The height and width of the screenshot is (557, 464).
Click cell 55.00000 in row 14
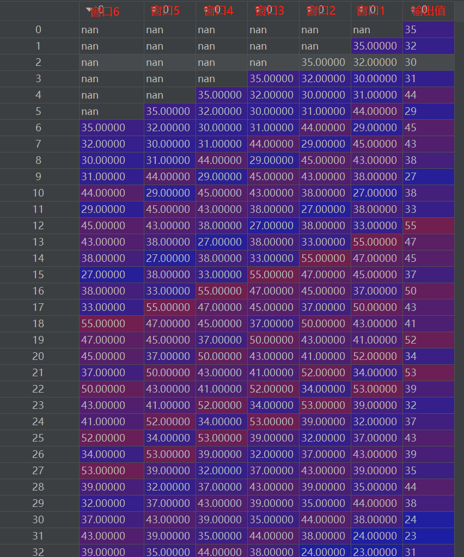[325, 258]
